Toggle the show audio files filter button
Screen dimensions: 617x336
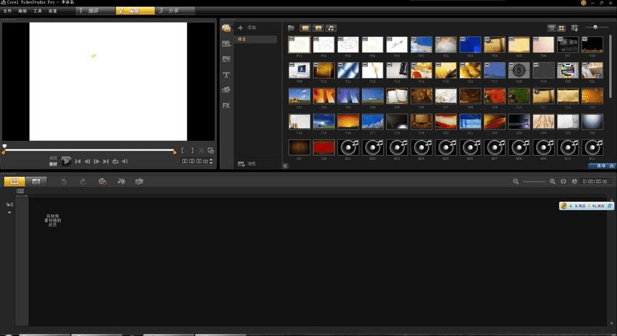pos(331,28)
